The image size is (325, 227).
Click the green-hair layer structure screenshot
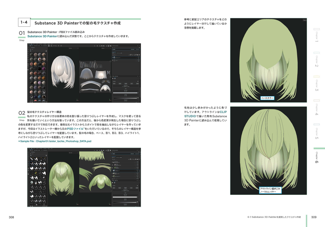[84, 177]
